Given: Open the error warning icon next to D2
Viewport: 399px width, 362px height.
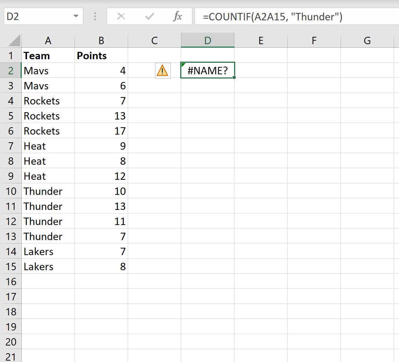Looking at the screenshot, I should click(162, 70).
